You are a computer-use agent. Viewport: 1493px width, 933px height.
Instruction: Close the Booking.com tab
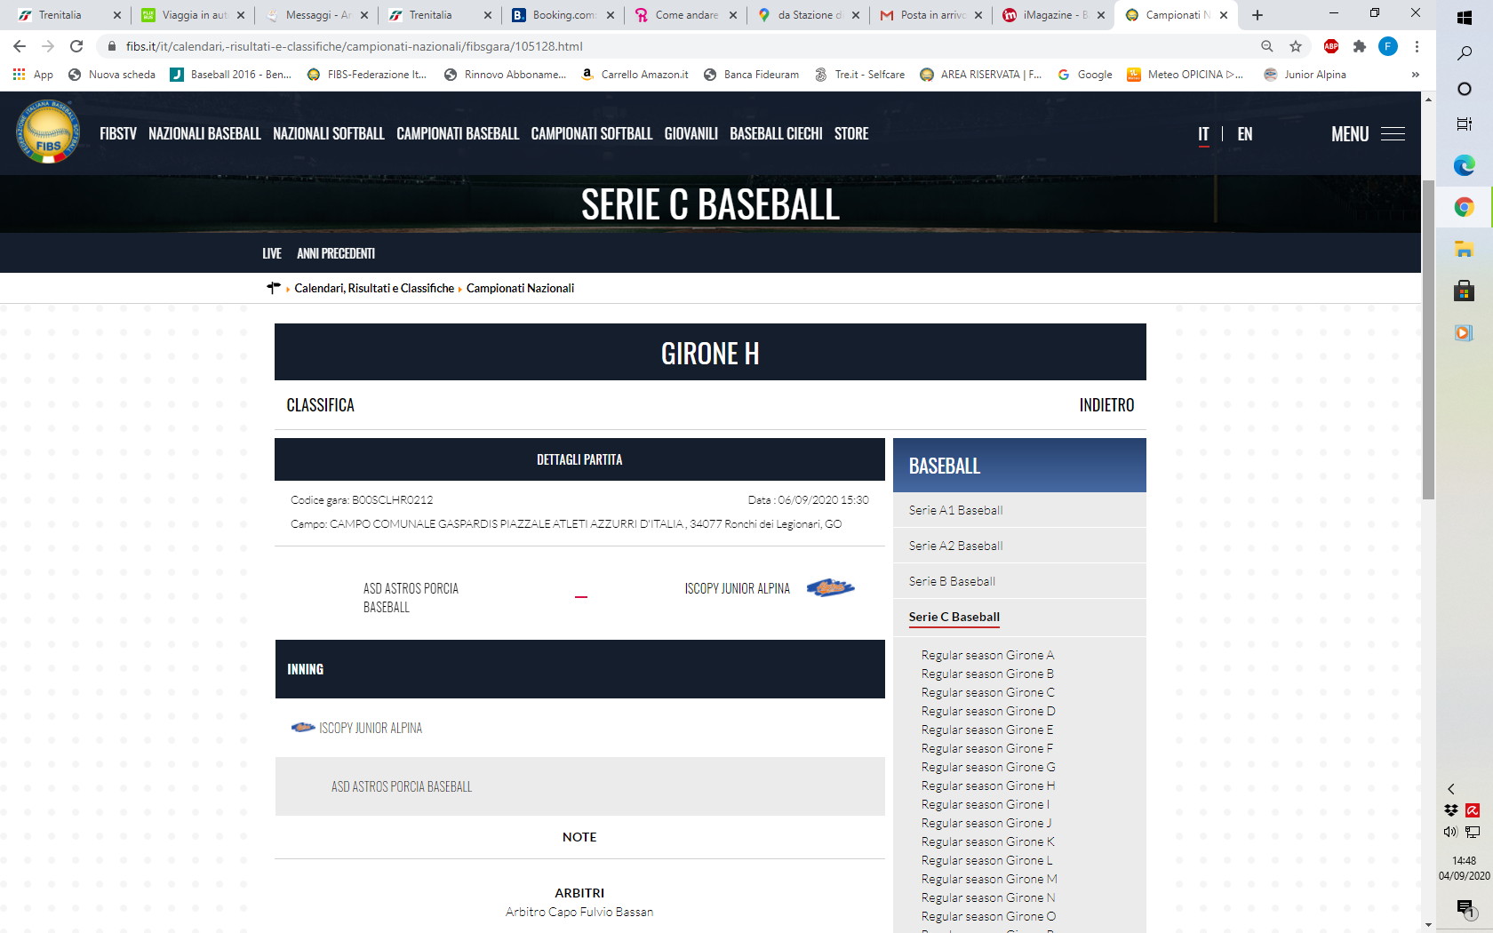click(x=611, y=15)
